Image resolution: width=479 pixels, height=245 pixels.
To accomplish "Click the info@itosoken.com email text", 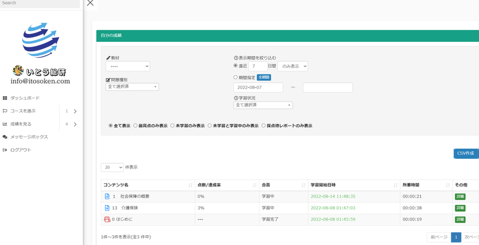I will (40, 81).
